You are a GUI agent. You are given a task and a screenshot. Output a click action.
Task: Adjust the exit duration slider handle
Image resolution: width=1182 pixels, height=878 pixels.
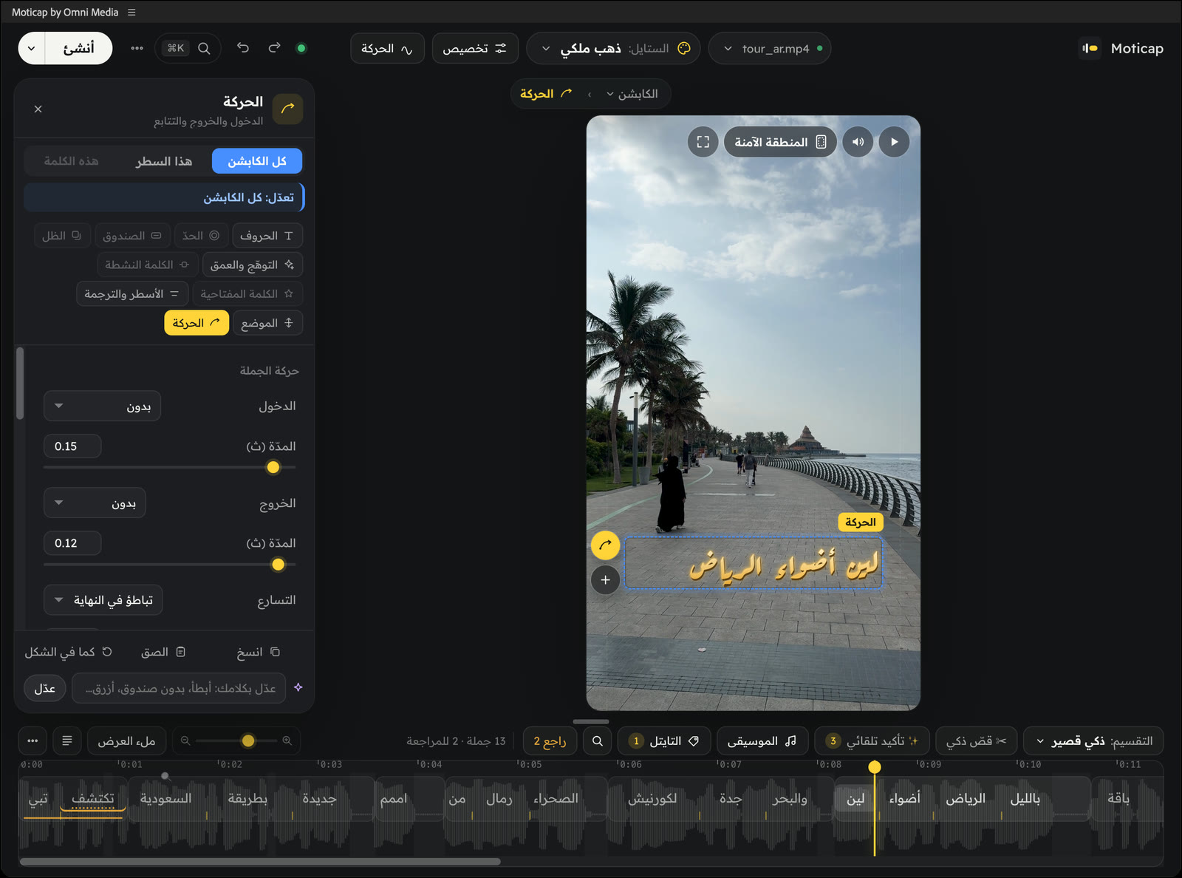279,565
